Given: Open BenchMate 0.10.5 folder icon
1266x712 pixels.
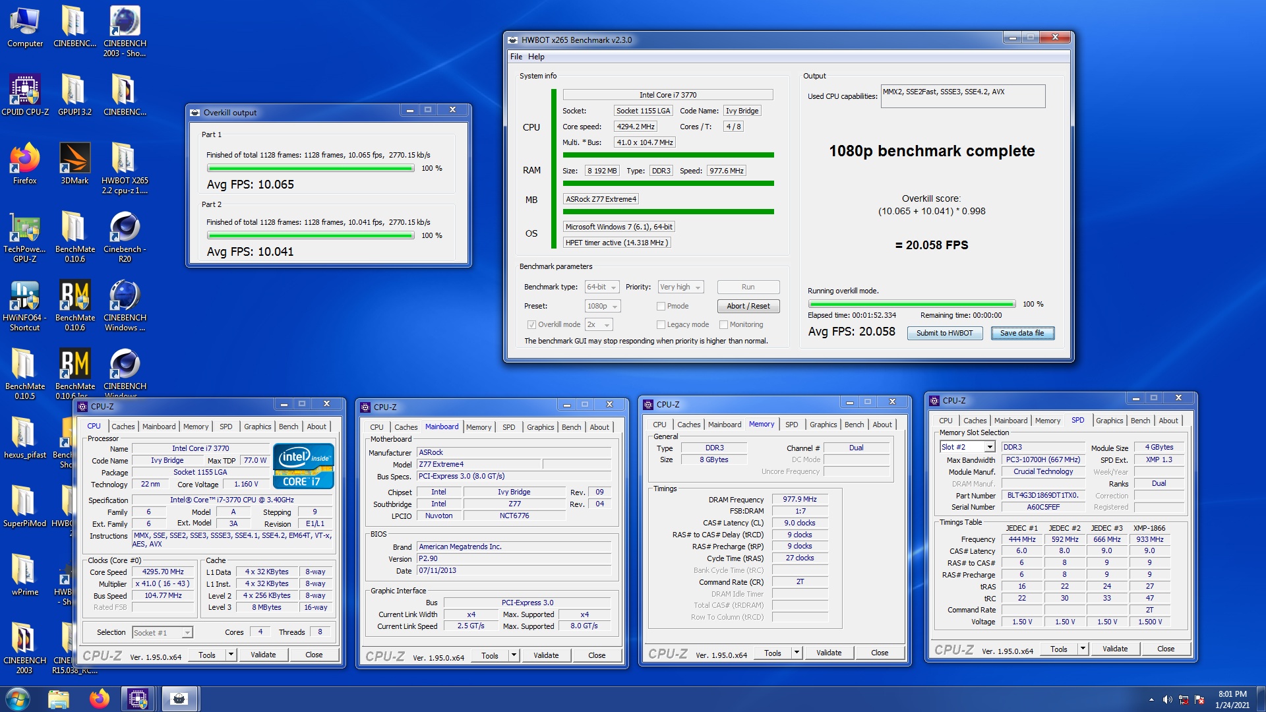Looking at the screenshot, I should tap(25, 374).
